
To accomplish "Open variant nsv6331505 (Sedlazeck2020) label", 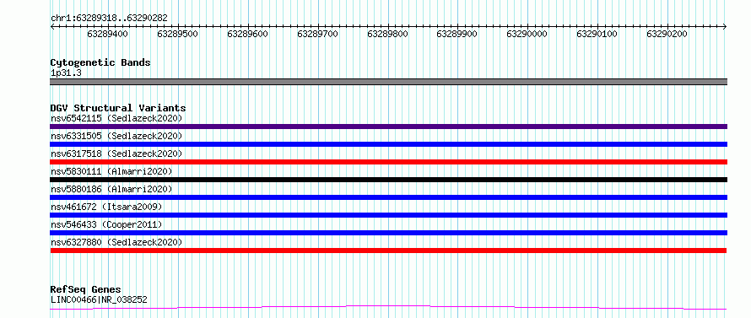I will 116,136.
